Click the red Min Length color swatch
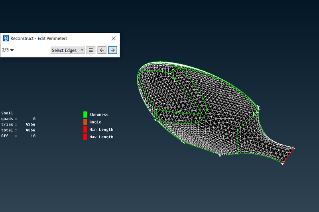Screen dimensions: 319x212 click(x=85, y=130)
